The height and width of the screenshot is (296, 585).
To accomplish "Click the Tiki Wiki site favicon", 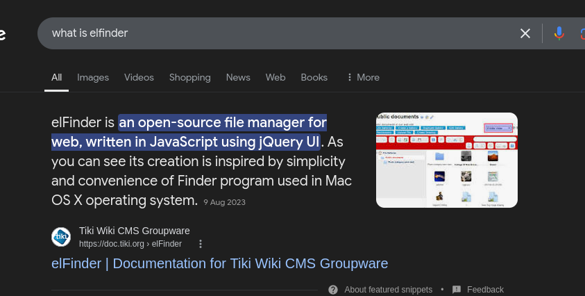I will [x=61, y=237].
